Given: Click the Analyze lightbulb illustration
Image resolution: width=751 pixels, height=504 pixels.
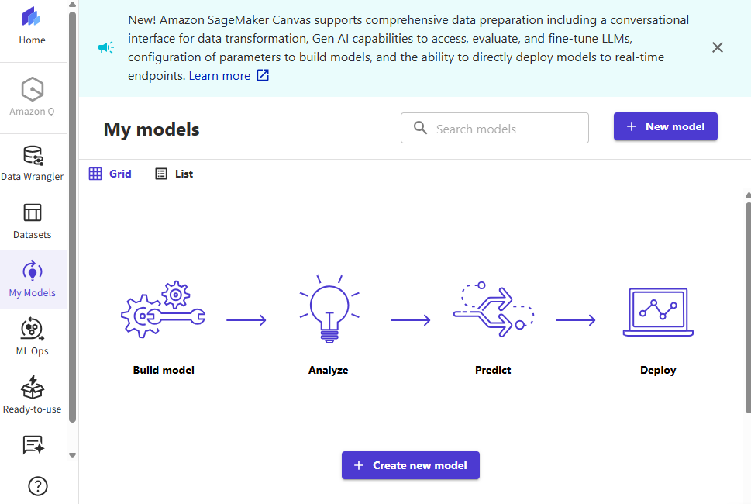Looking at the screenshot, I should [329, 310].
